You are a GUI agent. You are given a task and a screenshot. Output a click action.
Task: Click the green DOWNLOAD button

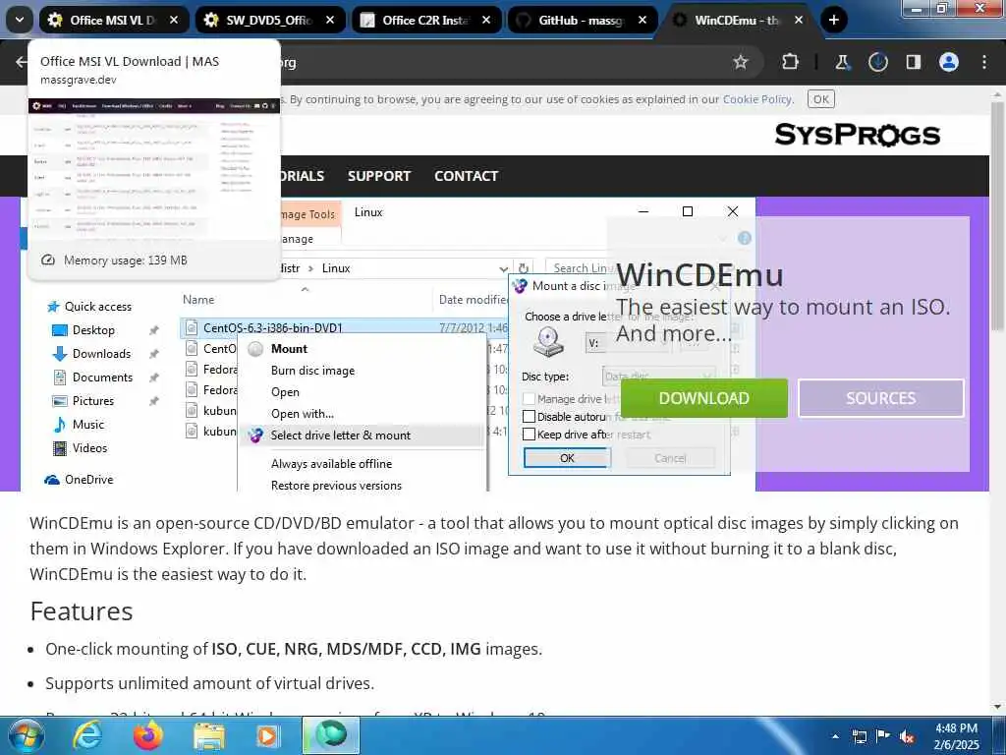703,398
